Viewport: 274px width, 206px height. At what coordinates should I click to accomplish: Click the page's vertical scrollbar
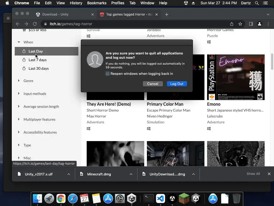(x=272, y=61)
